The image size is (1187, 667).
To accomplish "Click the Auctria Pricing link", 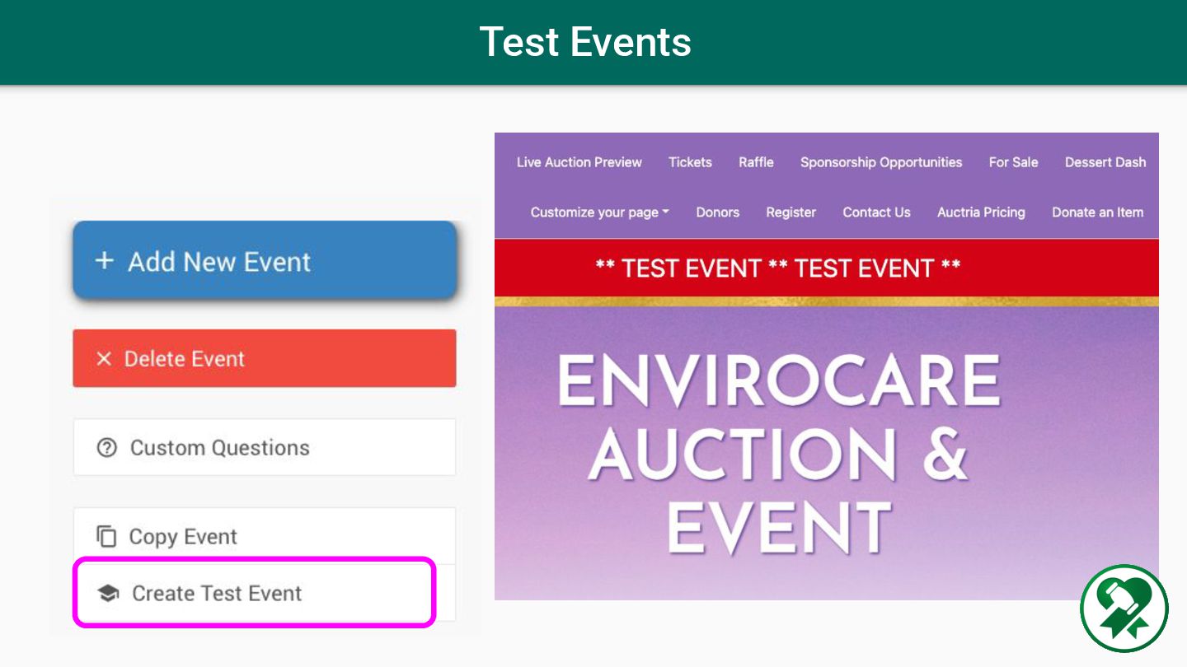I will (x=981, y=212).
